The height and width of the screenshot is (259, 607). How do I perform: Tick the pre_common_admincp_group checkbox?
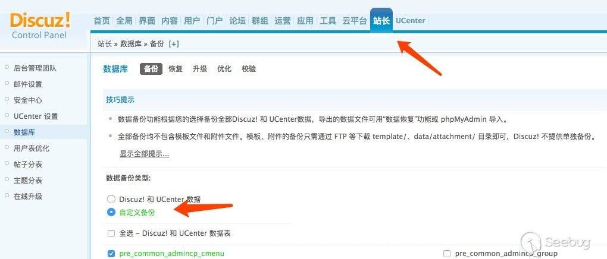[447, 254]
